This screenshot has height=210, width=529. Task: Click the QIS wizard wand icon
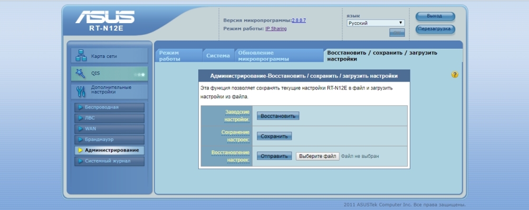pos(80,73)
